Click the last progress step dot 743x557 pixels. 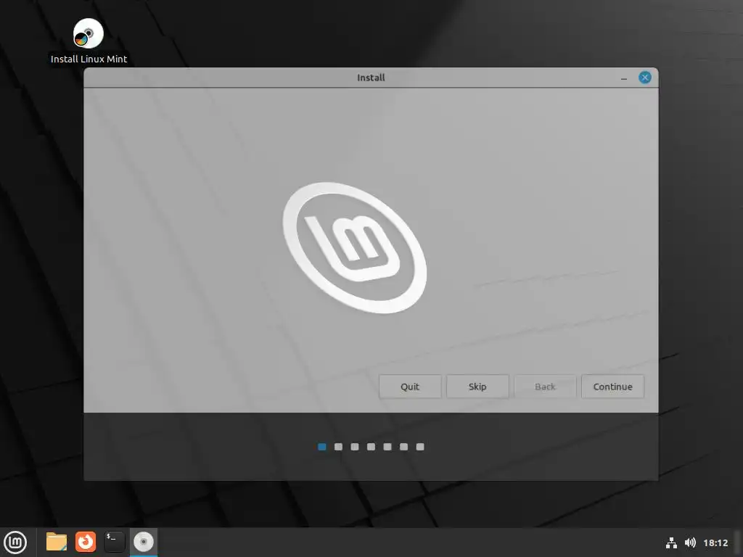[x=420, y=447]
